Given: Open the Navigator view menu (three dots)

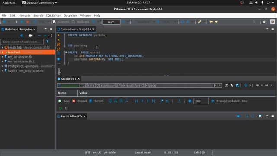Looking at the screenshot, I should click(52, 36).
